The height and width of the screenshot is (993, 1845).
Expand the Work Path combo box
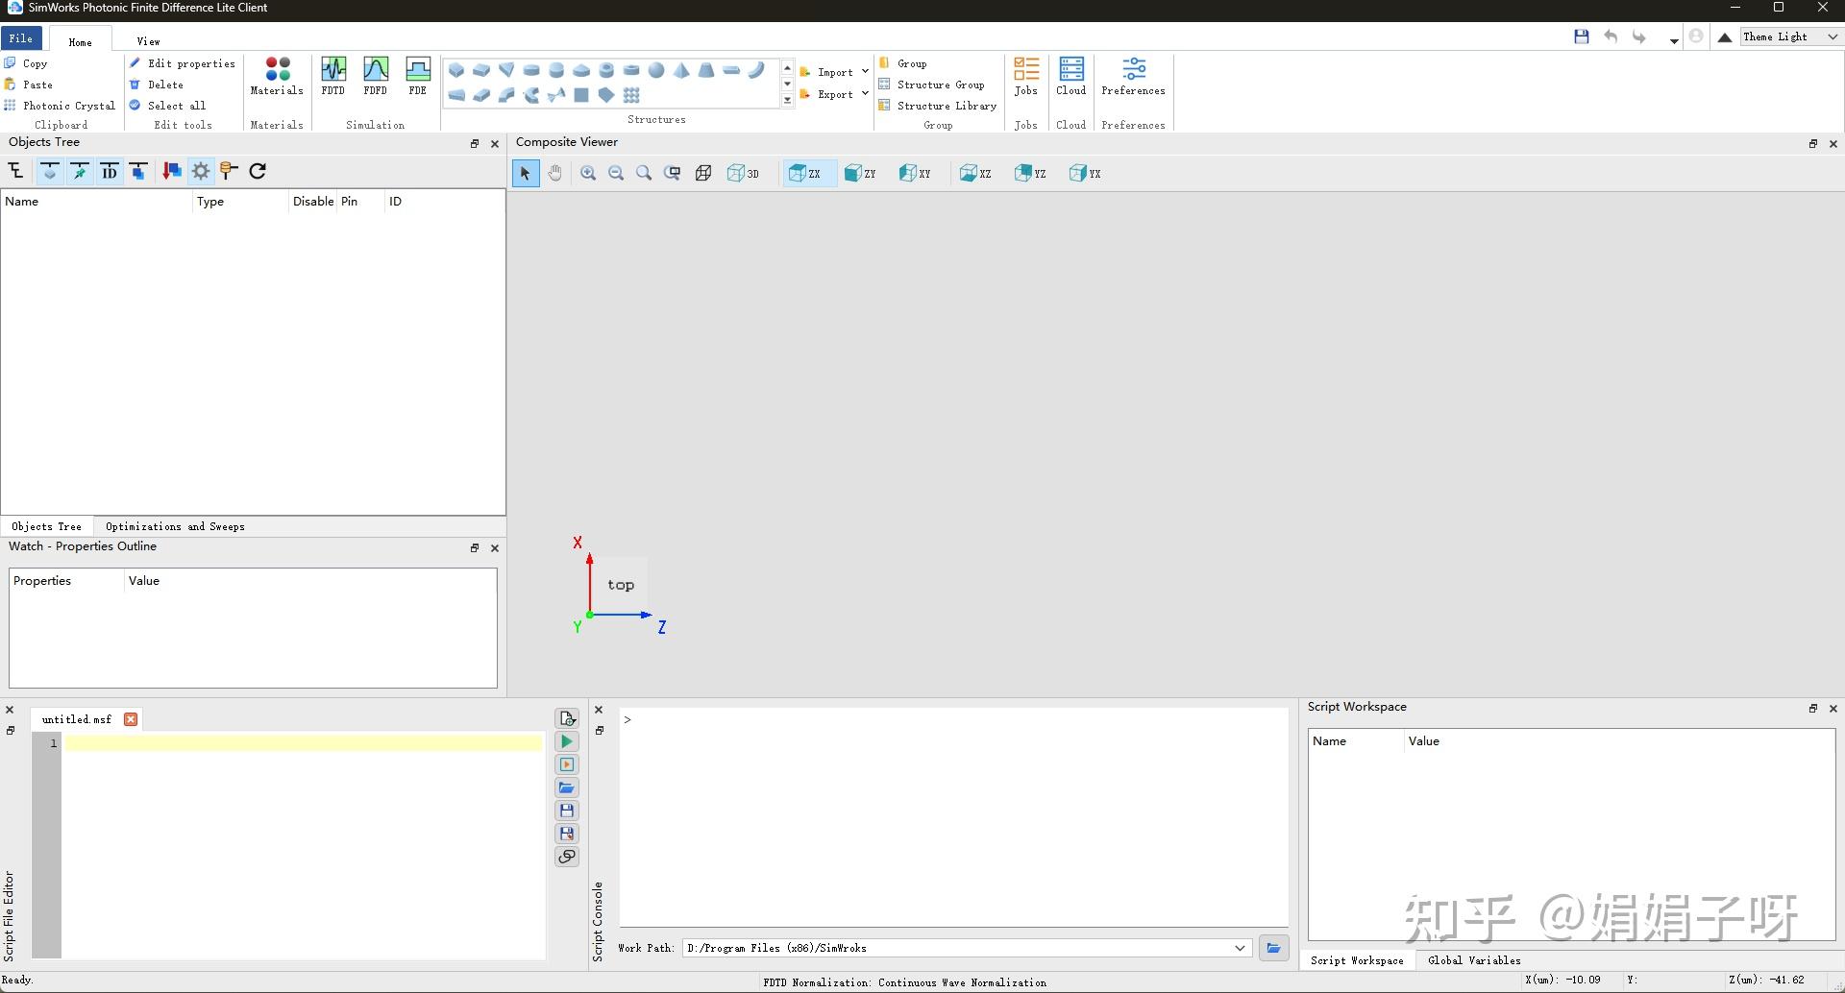coord(1240,948)
